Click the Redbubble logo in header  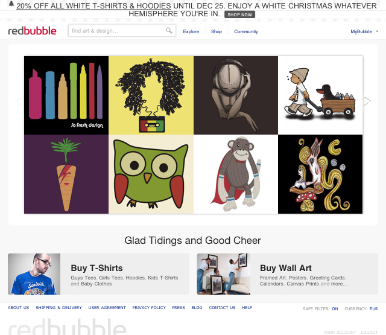[x=32, y=31]
